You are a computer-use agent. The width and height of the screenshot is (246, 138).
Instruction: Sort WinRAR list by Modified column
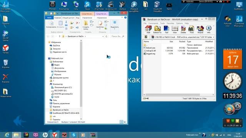click(209, 42)
